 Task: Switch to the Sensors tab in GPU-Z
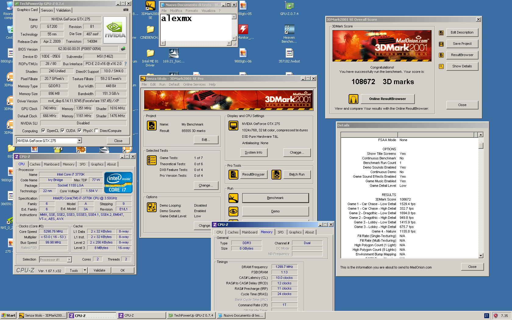coord(47,10)
